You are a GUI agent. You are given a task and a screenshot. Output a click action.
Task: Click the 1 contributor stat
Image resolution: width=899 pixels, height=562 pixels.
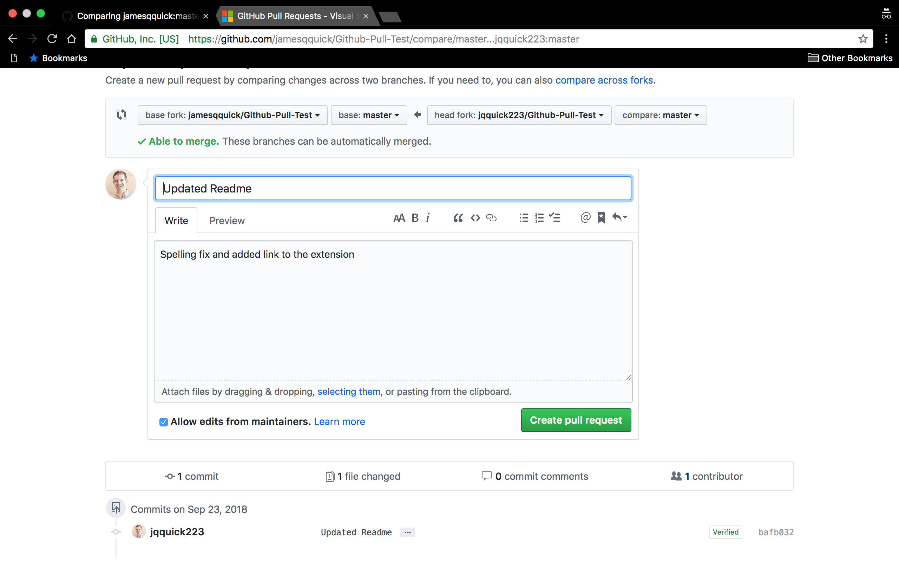click(707, 476)
